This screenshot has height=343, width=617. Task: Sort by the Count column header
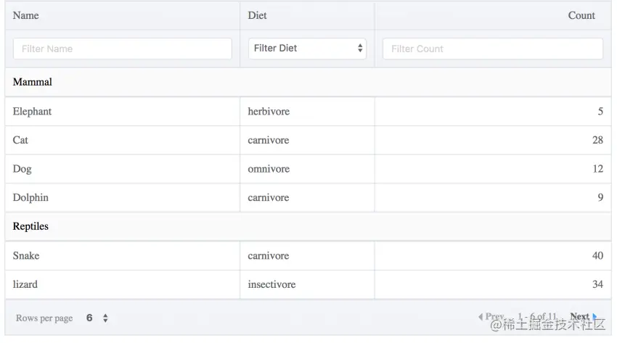point(581,15)
